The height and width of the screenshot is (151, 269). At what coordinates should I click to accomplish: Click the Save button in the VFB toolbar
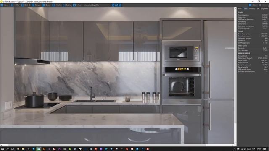pos(5,5)
